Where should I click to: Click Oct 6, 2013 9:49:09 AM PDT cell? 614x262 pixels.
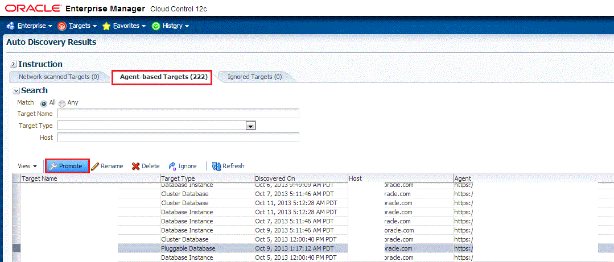coord(300,185)
